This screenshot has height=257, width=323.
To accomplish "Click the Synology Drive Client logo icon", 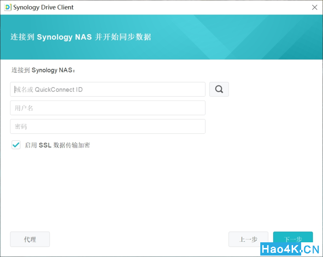I will coord(8,8).
